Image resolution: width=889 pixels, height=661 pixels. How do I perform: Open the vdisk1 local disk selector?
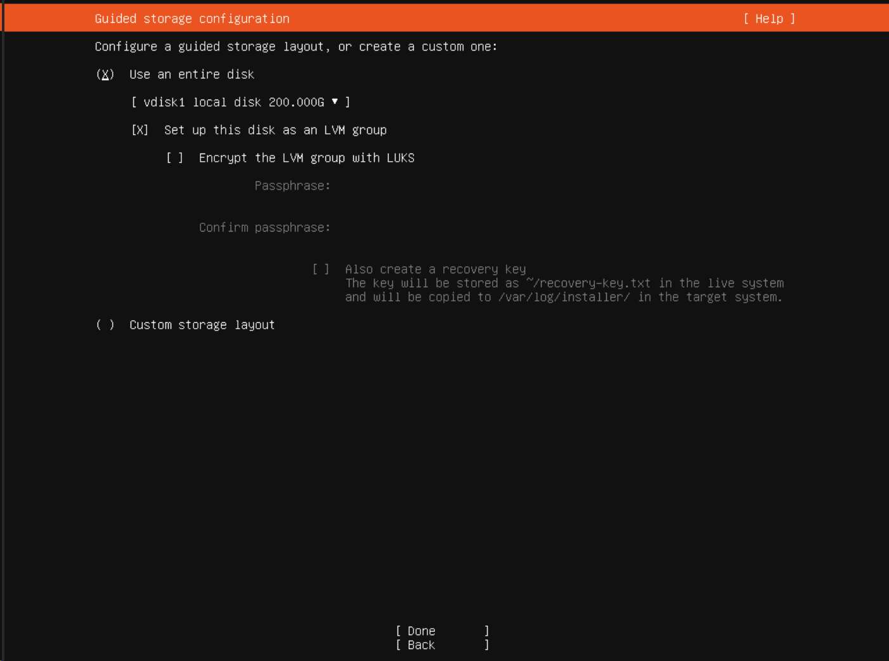[x=240, y=102]
